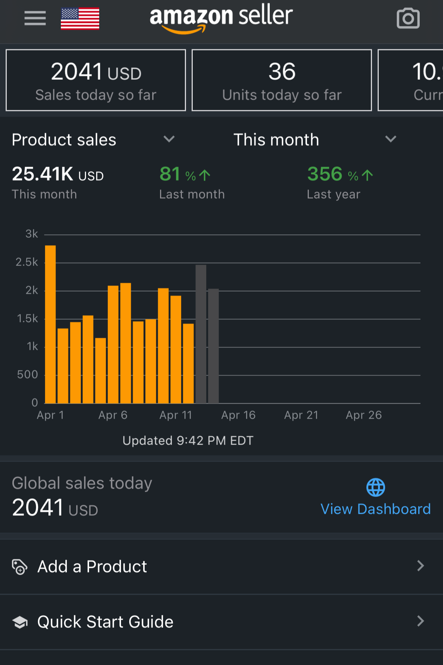
Task: Select the Units today so far card
Action: 282,80
